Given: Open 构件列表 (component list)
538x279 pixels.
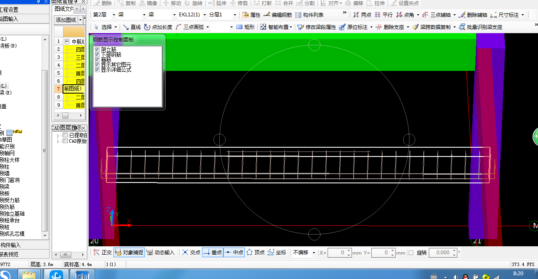Looking at the screenshot, I should (x=309, y=15).
